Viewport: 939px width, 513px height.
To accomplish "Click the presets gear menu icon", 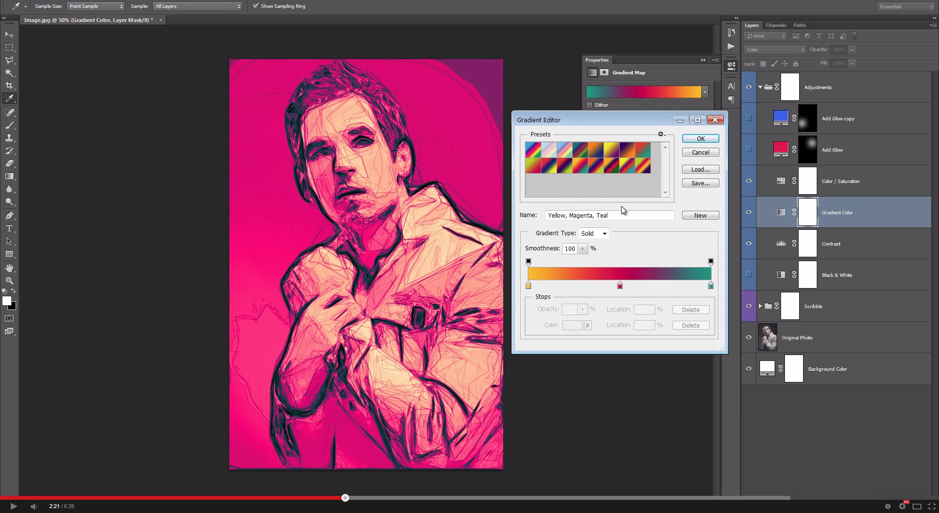I will point(661,134).
